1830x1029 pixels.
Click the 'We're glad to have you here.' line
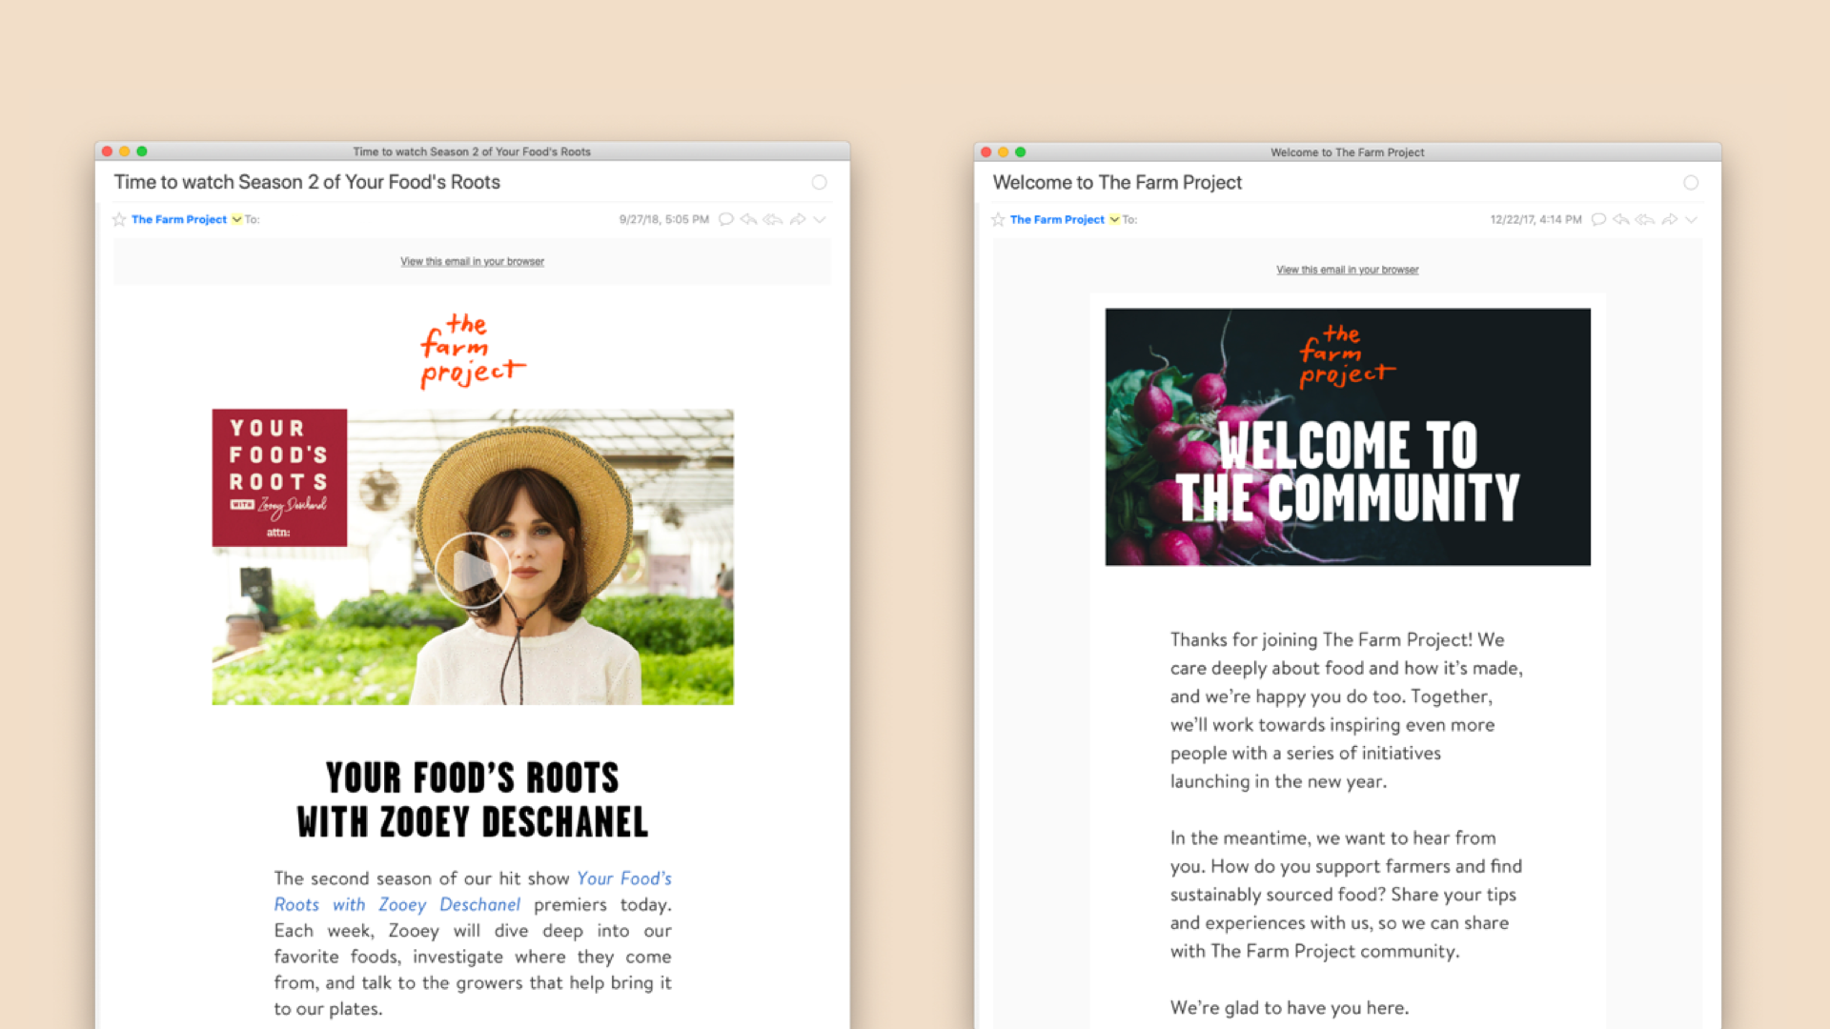click(x=1290, y=1007)
